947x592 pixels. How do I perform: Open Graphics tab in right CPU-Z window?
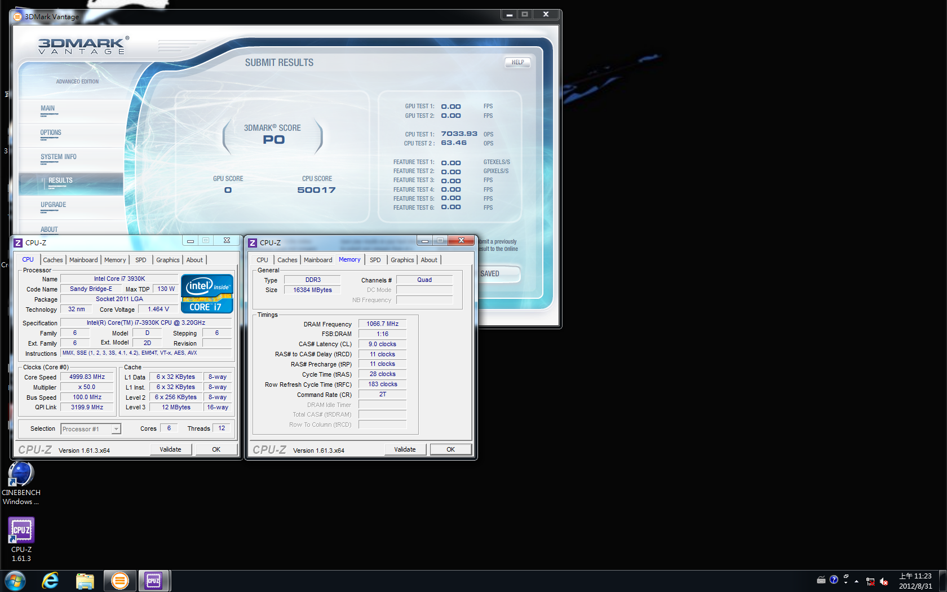click(x=402, y=260)
